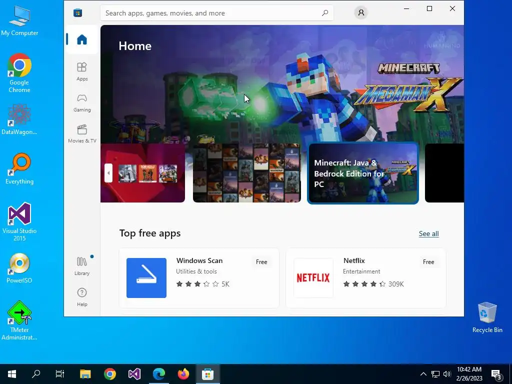This screenshot has width=512, height=384.
Task: Open Movies & TV section
Action: [x=82, y=134]
